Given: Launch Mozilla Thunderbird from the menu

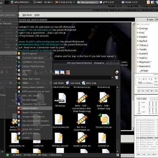Looking at the screenshot, I should click(35, 113).
